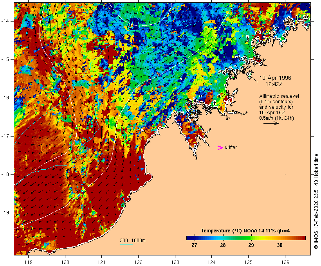Click the temperature colorbar title text

pos(245,231)
